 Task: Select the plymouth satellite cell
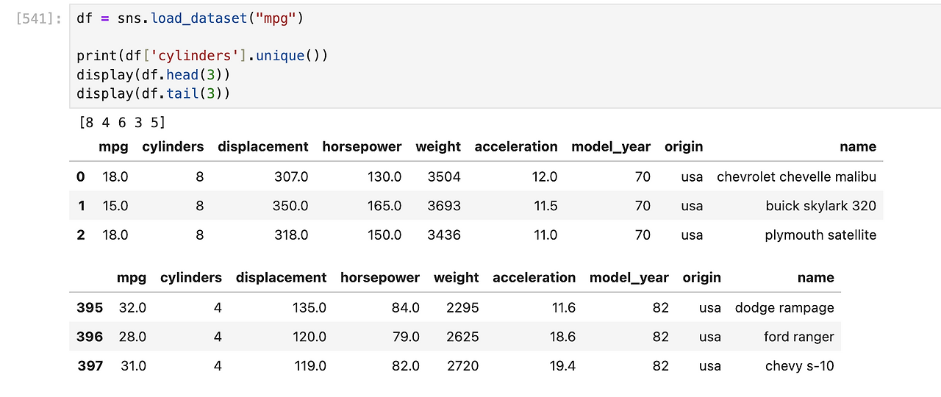[x=820, y=235]
